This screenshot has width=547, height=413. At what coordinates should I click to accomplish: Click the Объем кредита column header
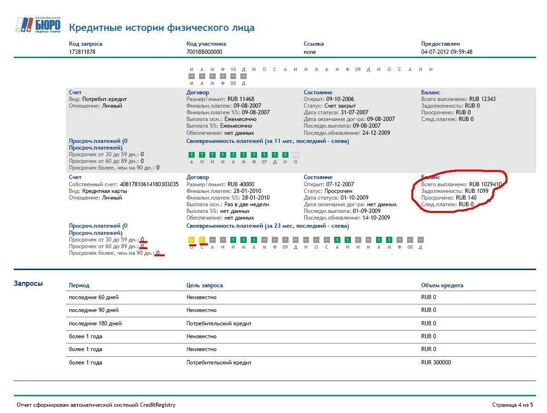click(x=442, y=285)
